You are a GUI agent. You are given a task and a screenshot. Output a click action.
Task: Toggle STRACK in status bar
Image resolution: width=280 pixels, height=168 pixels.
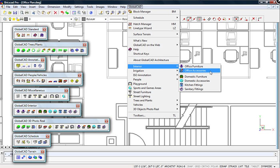[233, 166]
